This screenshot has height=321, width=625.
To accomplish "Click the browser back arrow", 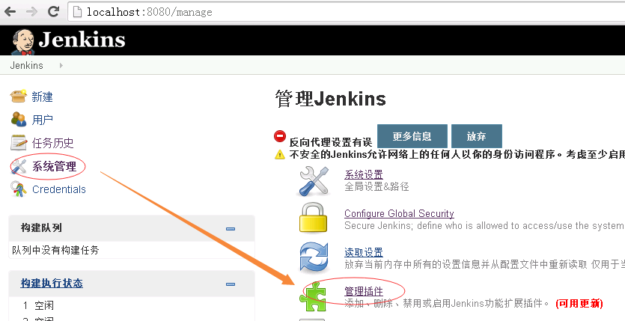I will (x=10, y=11).
